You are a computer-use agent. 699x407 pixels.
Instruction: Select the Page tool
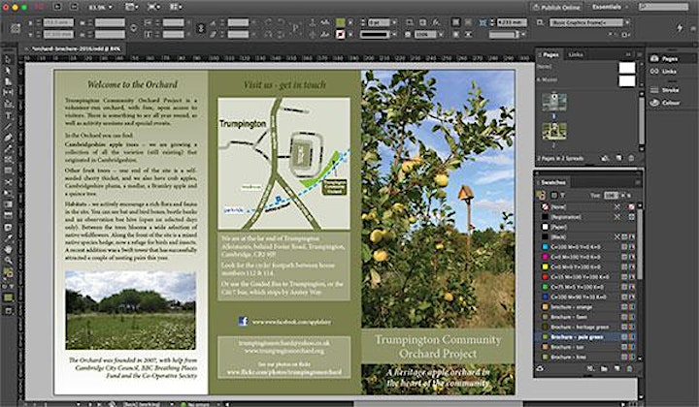(x=8, y=81)
